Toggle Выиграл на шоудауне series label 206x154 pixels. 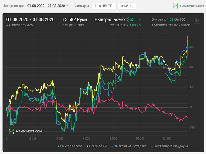(130, 146)
